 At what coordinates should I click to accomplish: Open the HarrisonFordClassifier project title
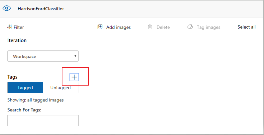click(41, 9)
